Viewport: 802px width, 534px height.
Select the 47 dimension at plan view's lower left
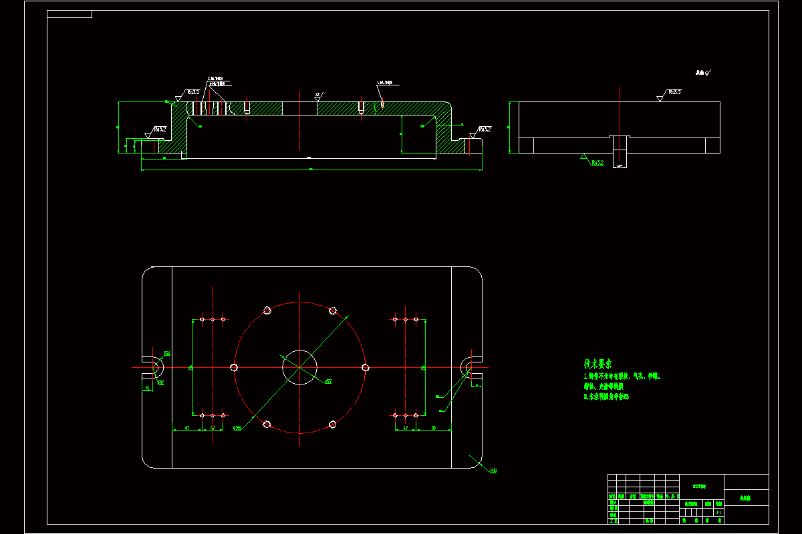click(x=213, y=427)
